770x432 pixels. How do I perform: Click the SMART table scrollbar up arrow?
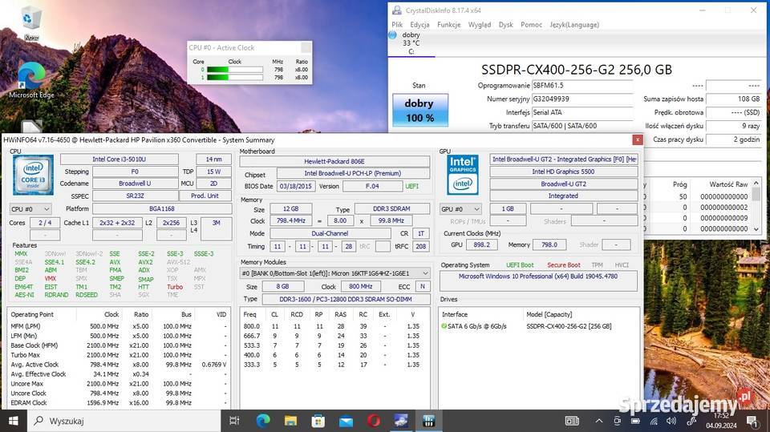[x=756, y=184]
